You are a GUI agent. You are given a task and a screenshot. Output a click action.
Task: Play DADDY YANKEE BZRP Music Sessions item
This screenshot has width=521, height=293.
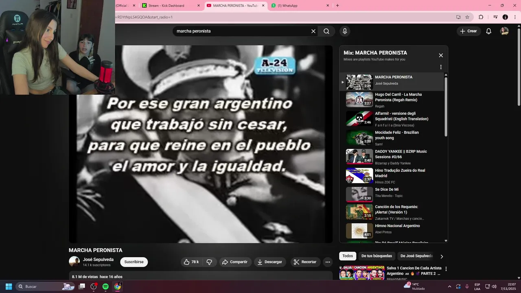(x=392, y=157)
